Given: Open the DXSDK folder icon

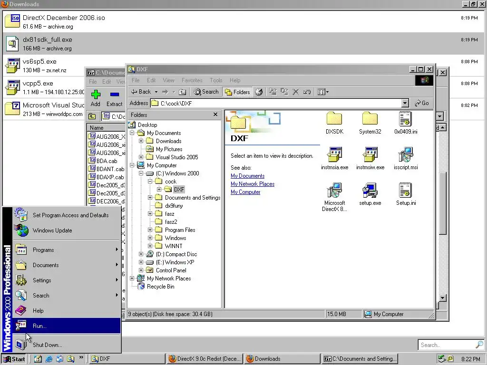Looking at the screenshot, I should [334, 119].
